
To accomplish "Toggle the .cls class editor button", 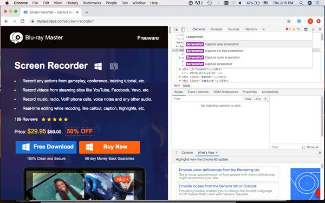I will click(x=257, y=99).
